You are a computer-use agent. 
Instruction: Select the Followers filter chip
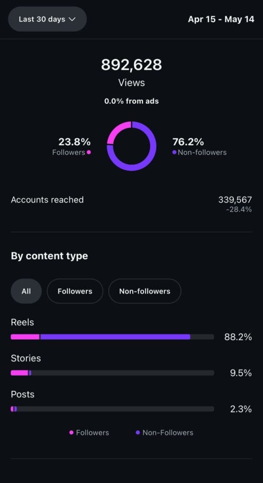click(75, 291)
